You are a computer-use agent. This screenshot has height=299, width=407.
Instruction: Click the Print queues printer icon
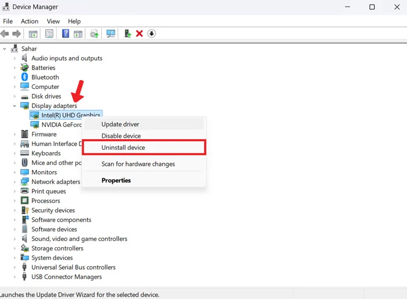pyautogui.click(x=24, y=191)
